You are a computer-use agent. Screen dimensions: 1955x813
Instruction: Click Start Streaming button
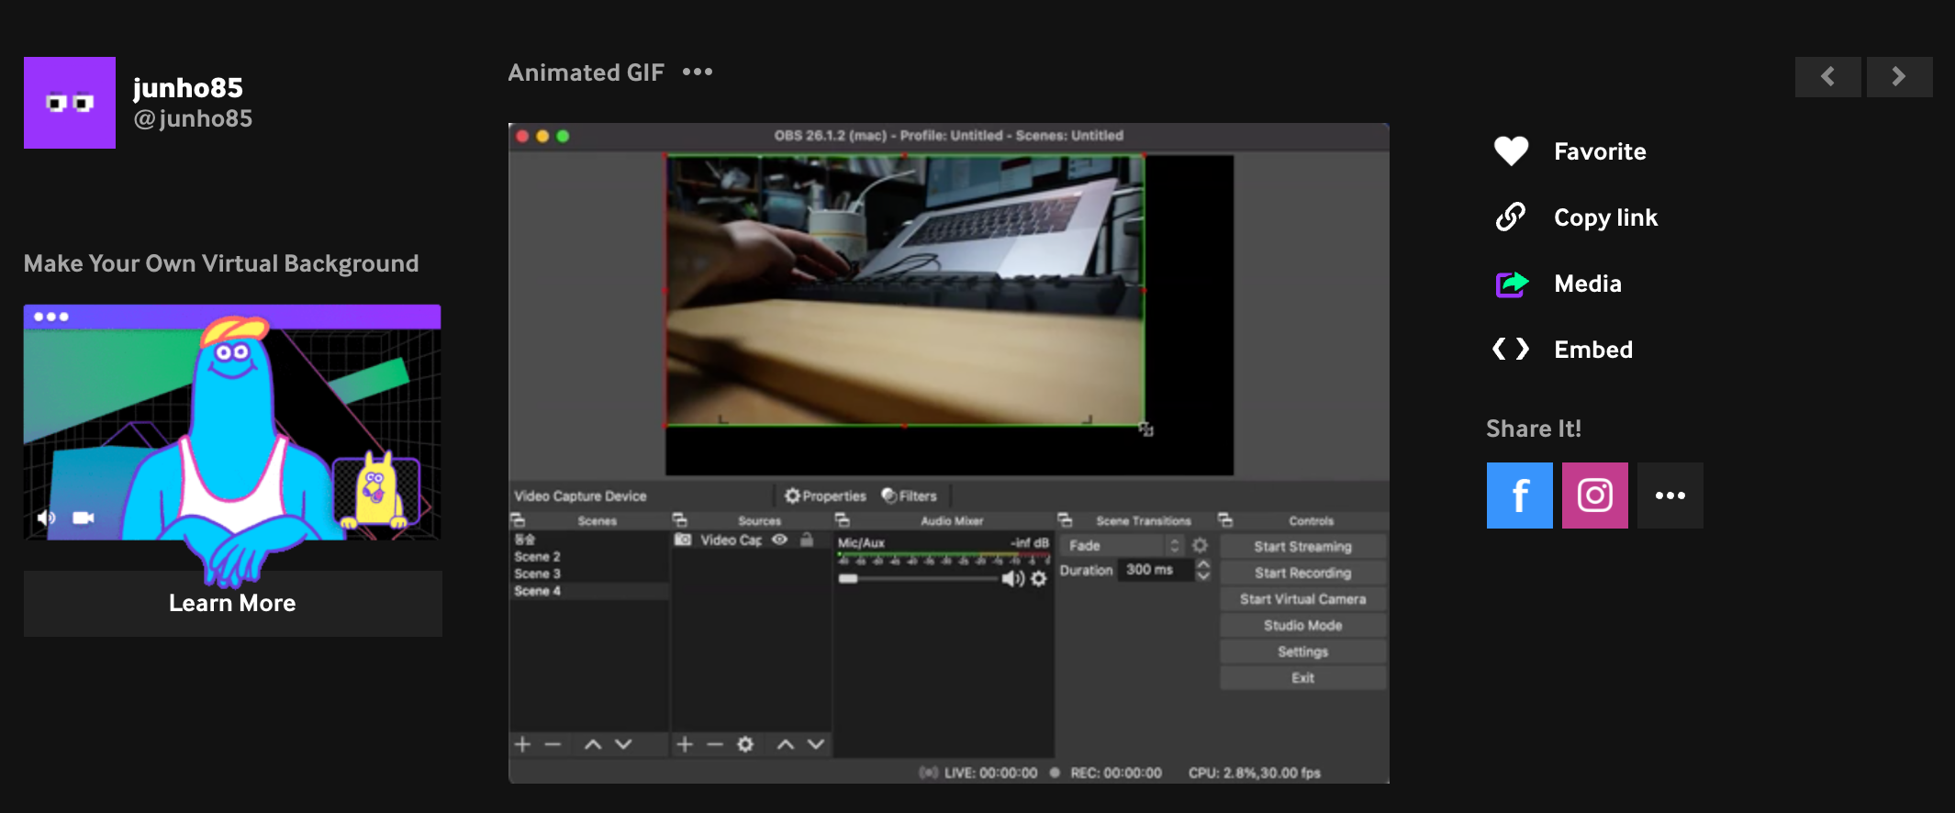click(x=1302, y=547)
